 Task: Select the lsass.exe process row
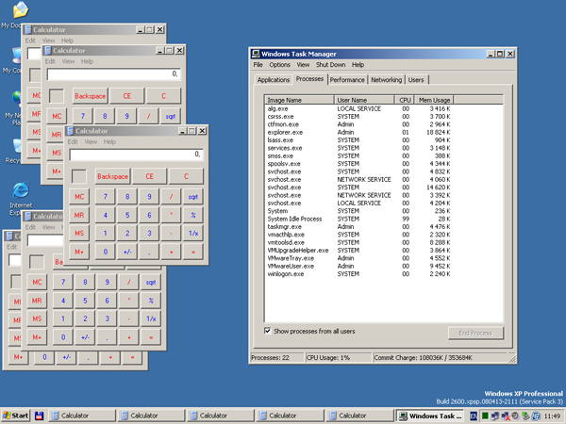pyautogui.click(x=359, y=140)
